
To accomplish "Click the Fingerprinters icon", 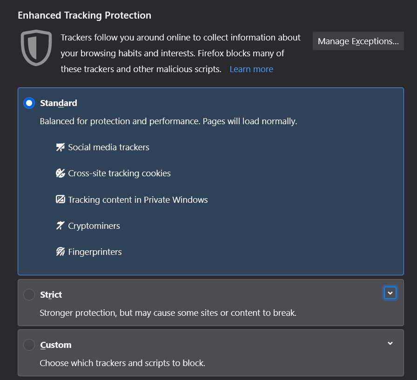I will click(60, 252).
